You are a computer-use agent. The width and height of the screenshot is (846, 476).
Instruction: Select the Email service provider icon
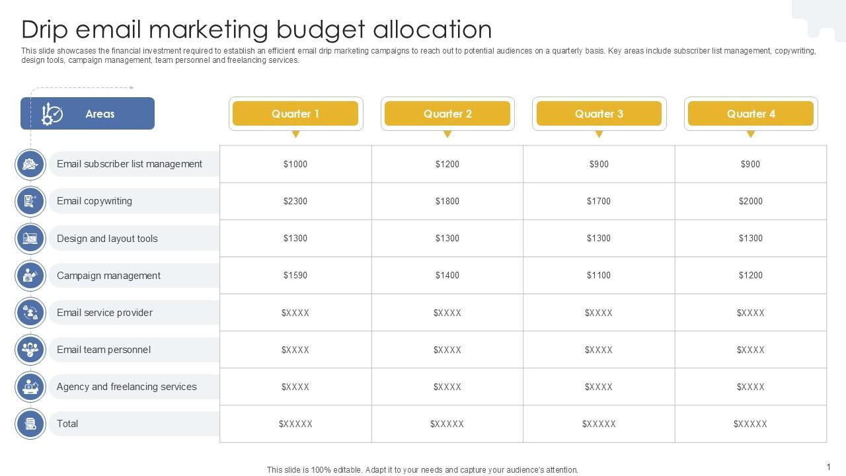(x=30, y=313)
